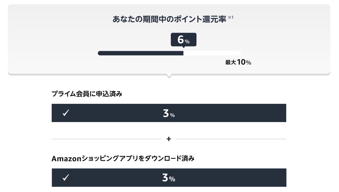Click the plus sign between the bars
339x192 pixels.
click(x=169, y=139)
